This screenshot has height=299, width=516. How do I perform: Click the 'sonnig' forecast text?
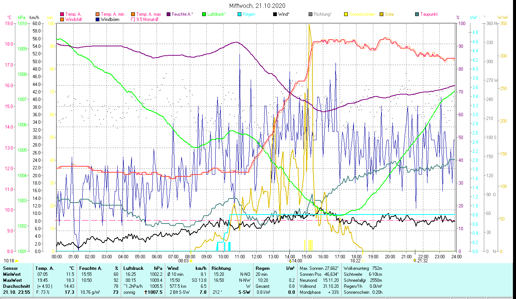[130, 292]
